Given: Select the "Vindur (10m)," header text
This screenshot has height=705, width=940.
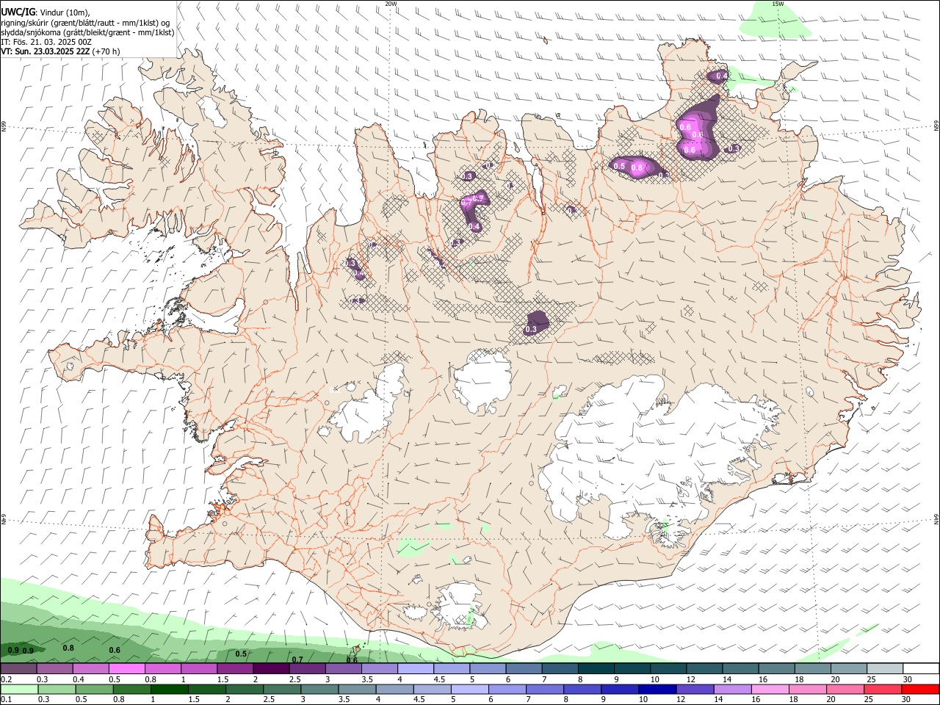Looking at the screenshot, I should click(x=65, y=12).
